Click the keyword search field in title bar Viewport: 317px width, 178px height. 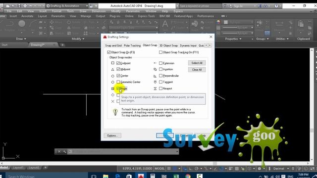coord(200,6)
